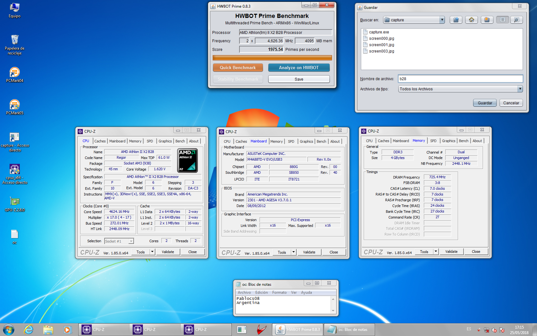Create a new folder in the Guardar dialog
537x336 pixels.
point(487,20)
